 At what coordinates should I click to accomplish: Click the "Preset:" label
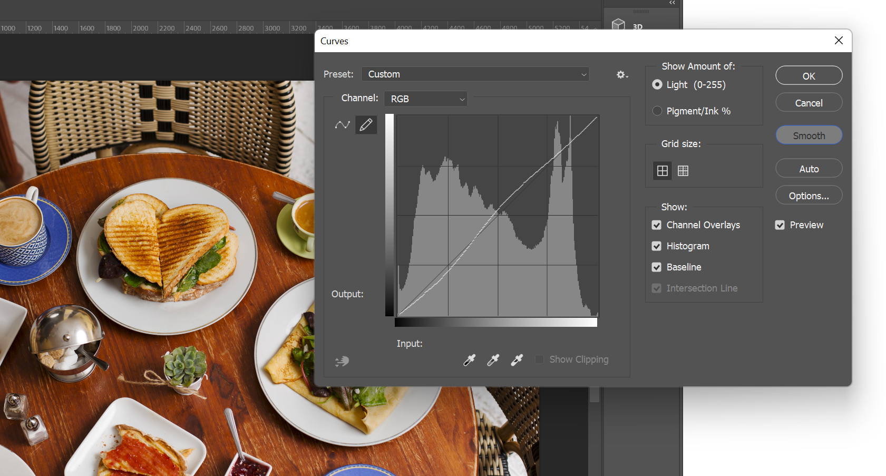coord(338,74)
